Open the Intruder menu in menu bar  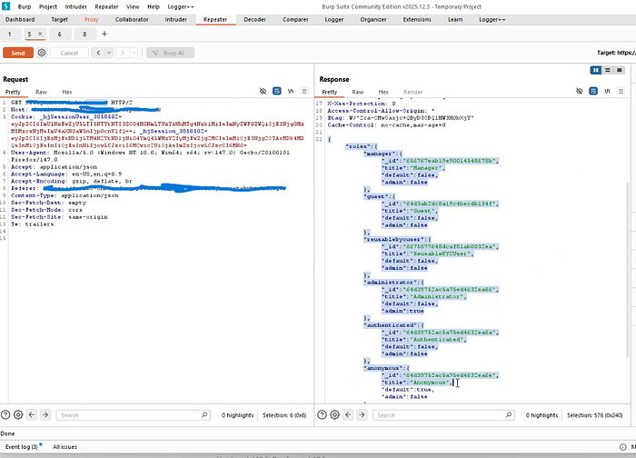[75, 6]
